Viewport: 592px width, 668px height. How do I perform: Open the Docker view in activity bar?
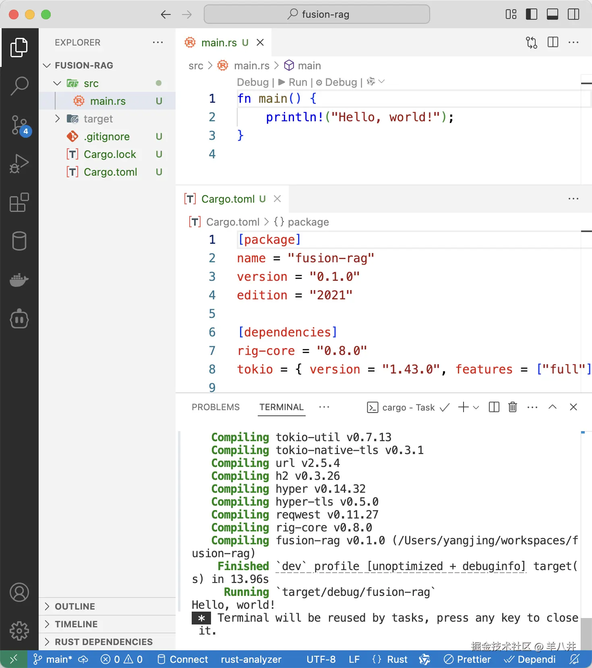pos(19,279)
